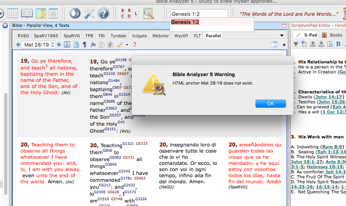Follow the Rom 8:9 link
346x206 pixels.
332,147
